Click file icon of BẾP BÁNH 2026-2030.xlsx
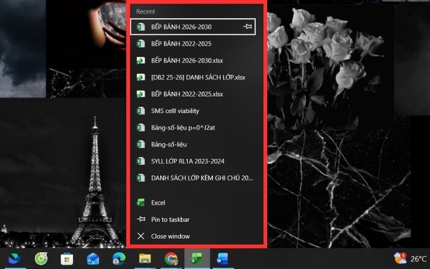Image resolution: width=430 pixels, height=269 pixels. click(x=141, y=60)
